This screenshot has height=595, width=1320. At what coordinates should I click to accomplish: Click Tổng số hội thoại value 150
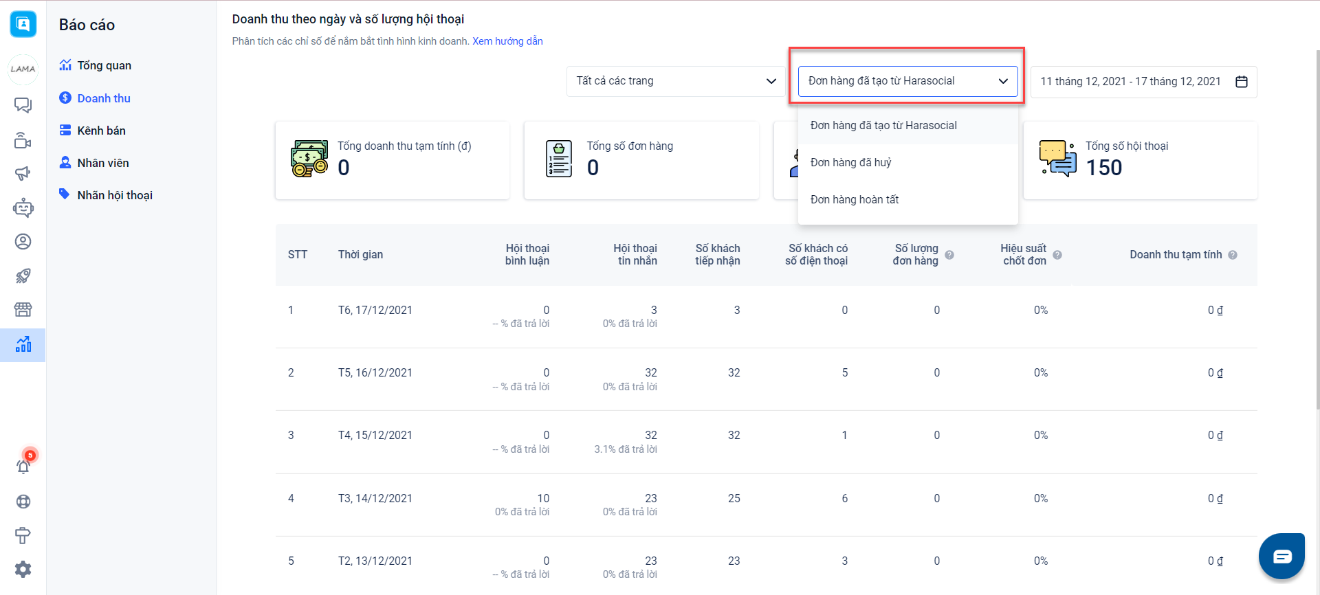(x=1104, y=168)
